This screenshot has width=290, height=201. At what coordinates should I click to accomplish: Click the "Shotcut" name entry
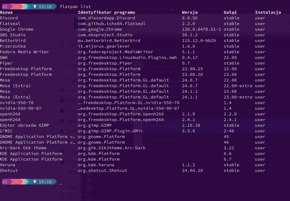(9, 170)
